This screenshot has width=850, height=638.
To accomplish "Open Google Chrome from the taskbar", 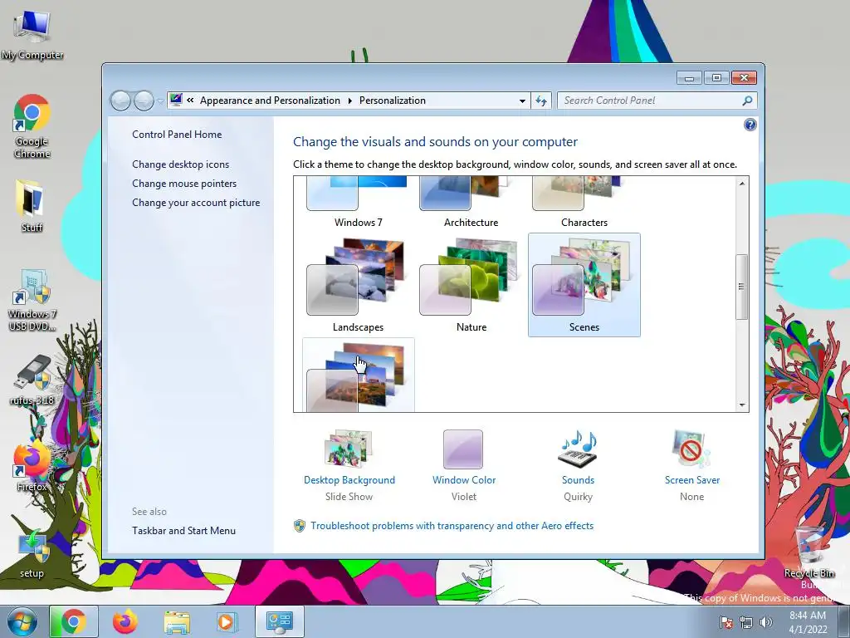I will click(x=73, y=621).
